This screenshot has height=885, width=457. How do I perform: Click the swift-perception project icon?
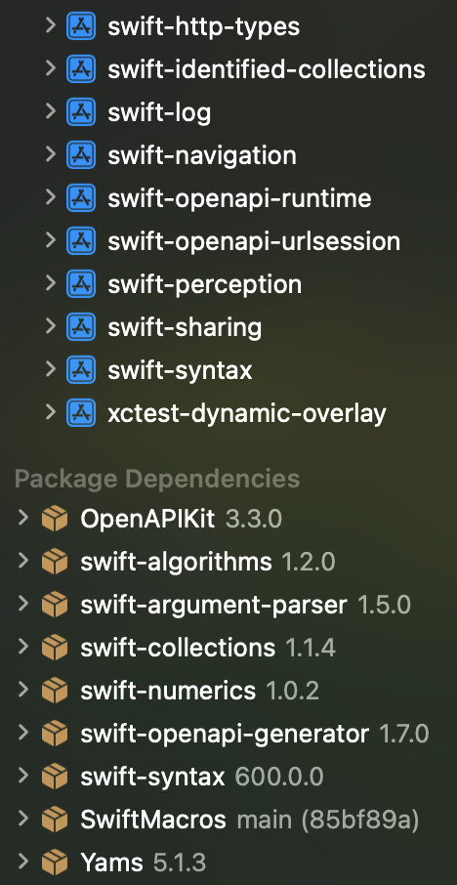pyautogui.click(x=81, y=283)
